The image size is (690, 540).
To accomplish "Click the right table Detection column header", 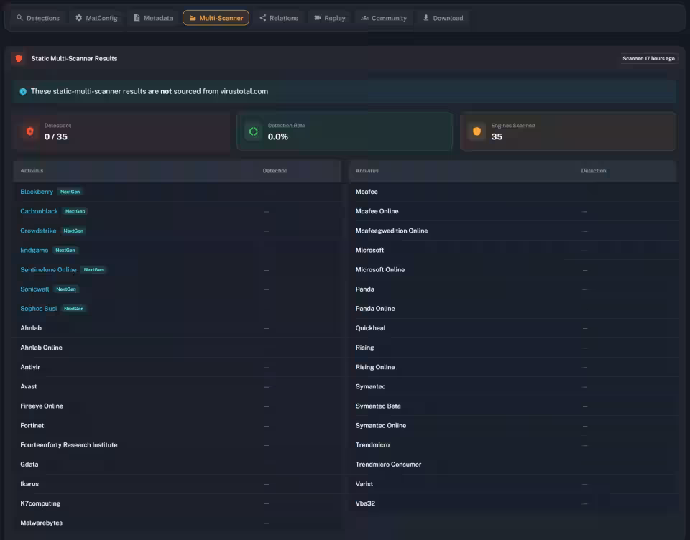I will pyautogui.click(x=593, y=171).
